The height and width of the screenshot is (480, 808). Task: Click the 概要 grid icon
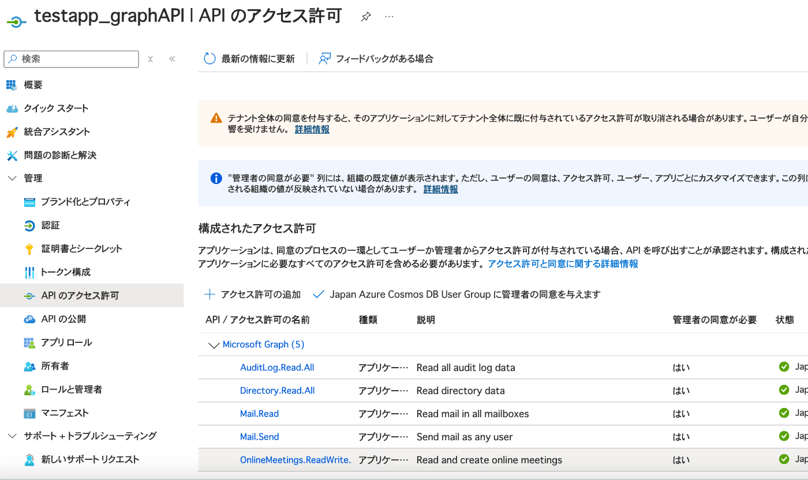click(12, 85)
